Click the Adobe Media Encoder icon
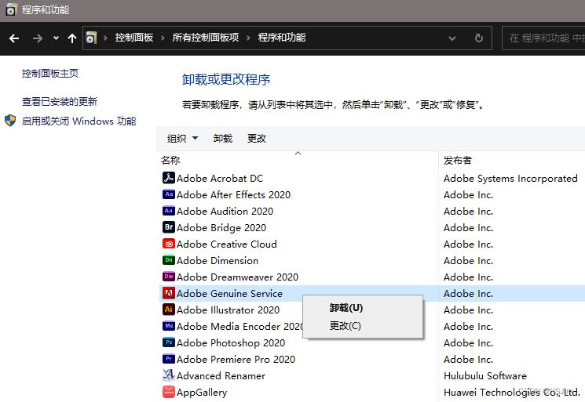This screenshot has height=402, width=585. [x=169, y=326]
